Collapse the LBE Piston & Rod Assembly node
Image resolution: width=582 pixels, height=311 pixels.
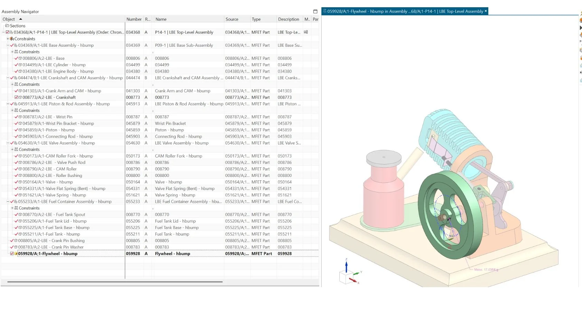8,104
